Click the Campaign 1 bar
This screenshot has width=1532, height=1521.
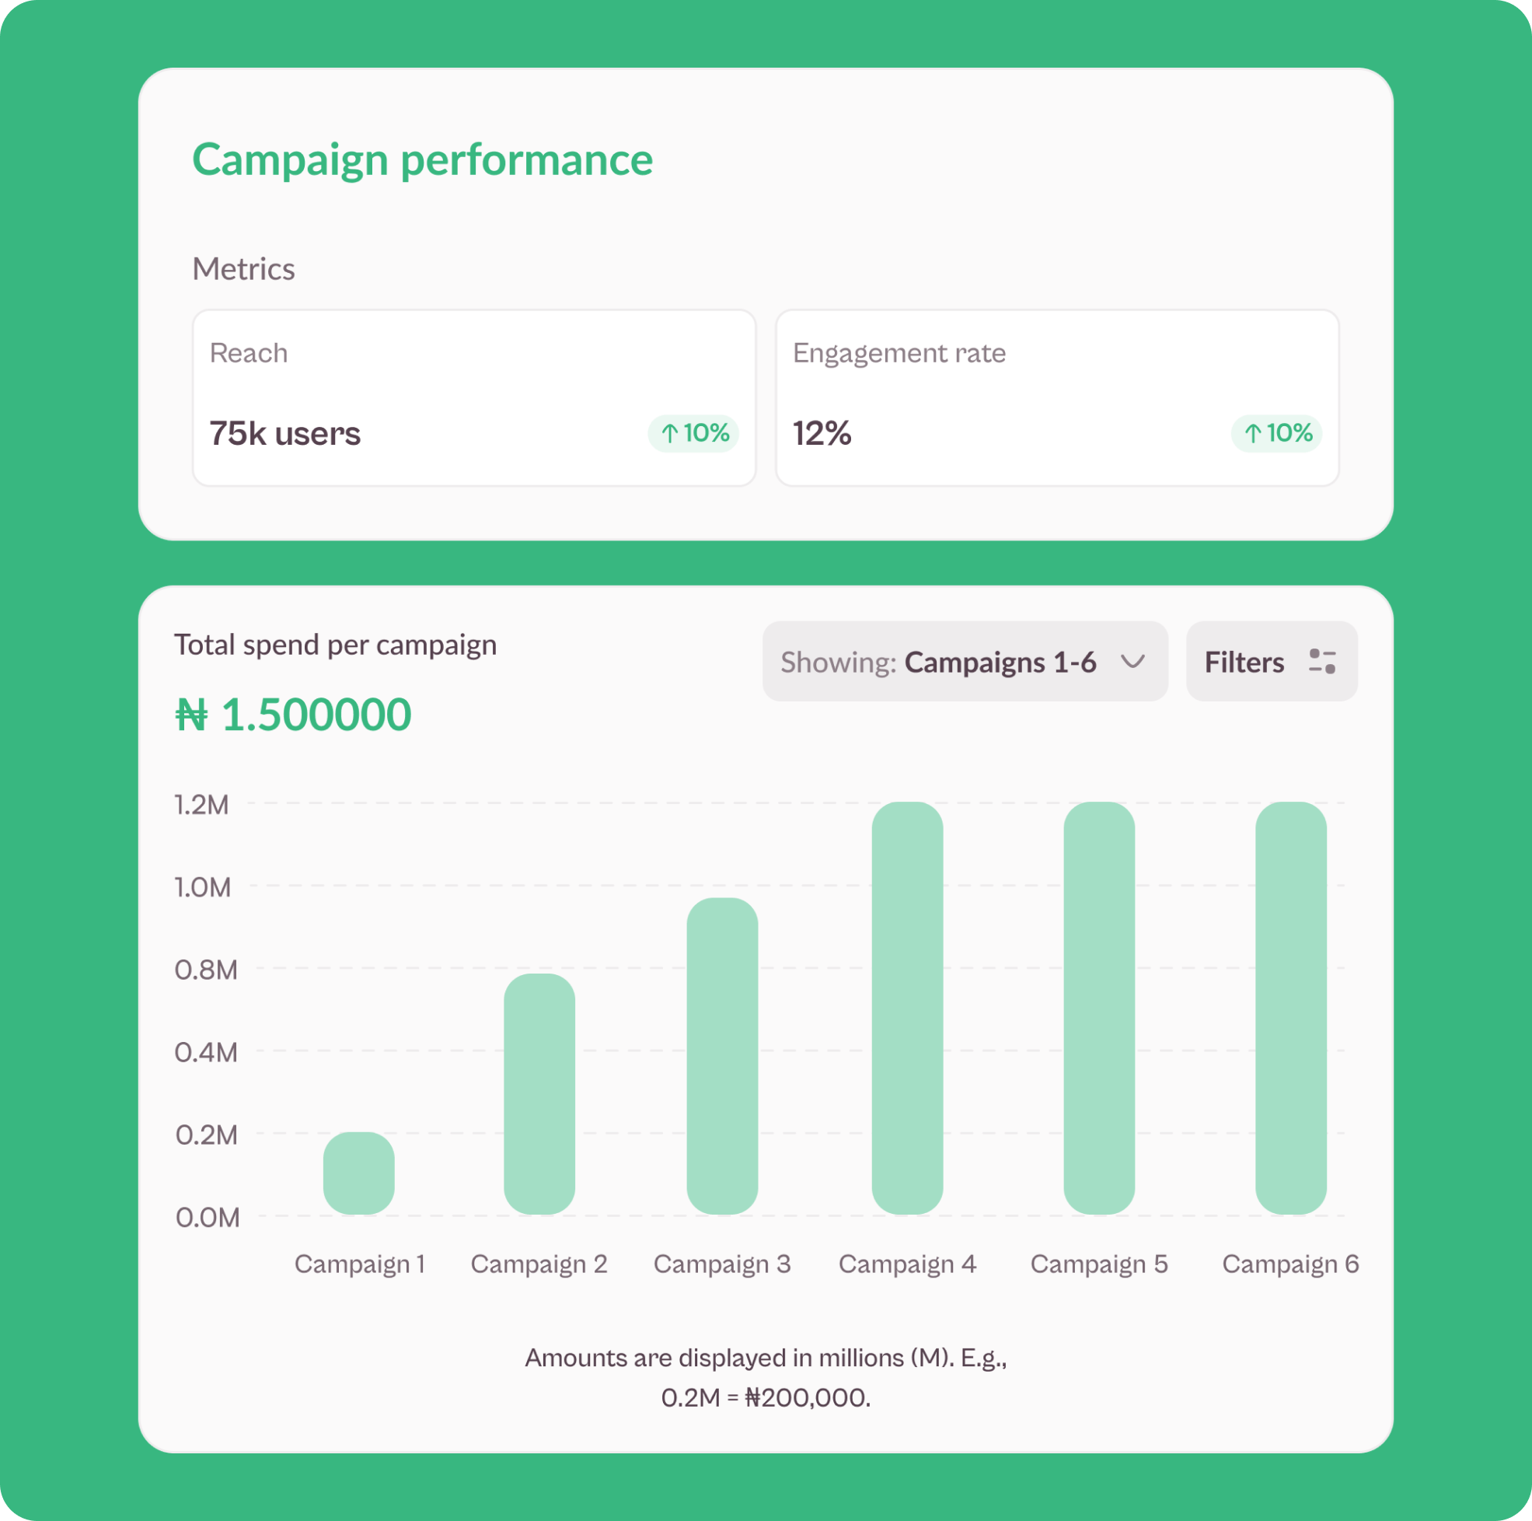click(x=358, y=1173)
